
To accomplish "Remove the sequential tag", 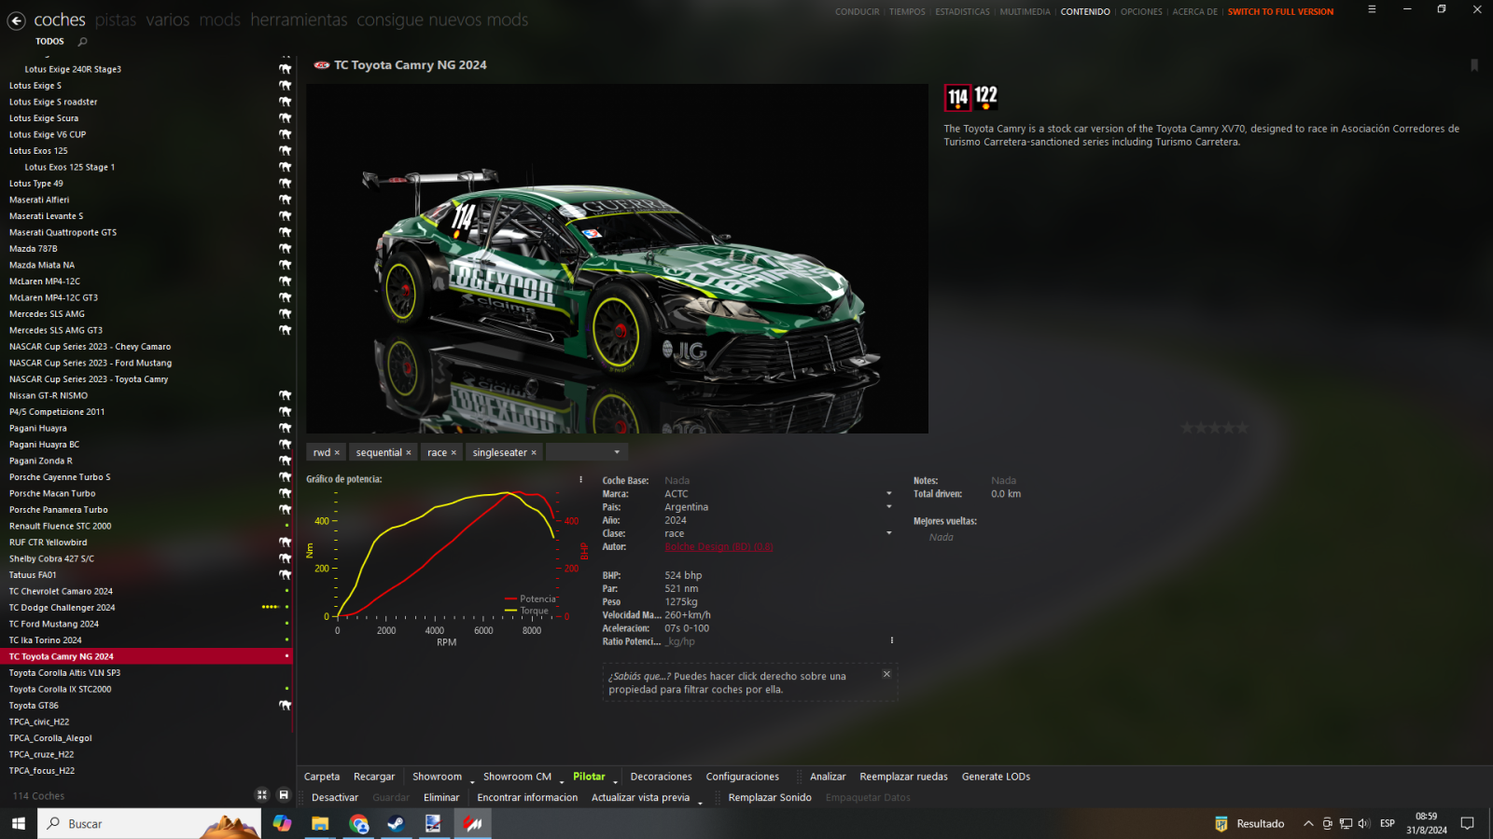I will [409, 453].
